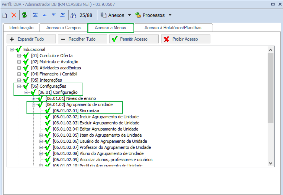
Task: Click the green refresh arrows icon
Action: pos(24,15)
